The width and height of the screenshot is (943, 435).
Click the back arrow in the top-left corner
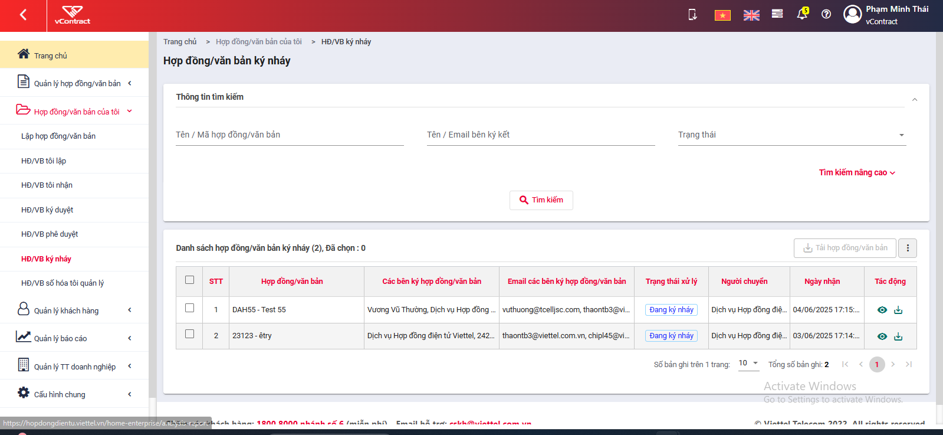[x=23, y=15]
